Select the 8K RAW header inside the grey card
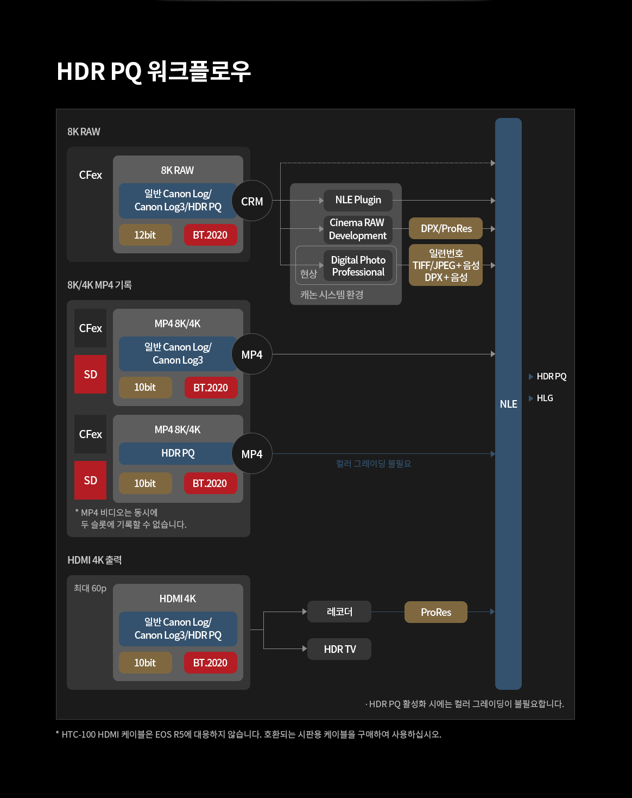632x798 pixels. pyautogui.click(x=178, y=170)
